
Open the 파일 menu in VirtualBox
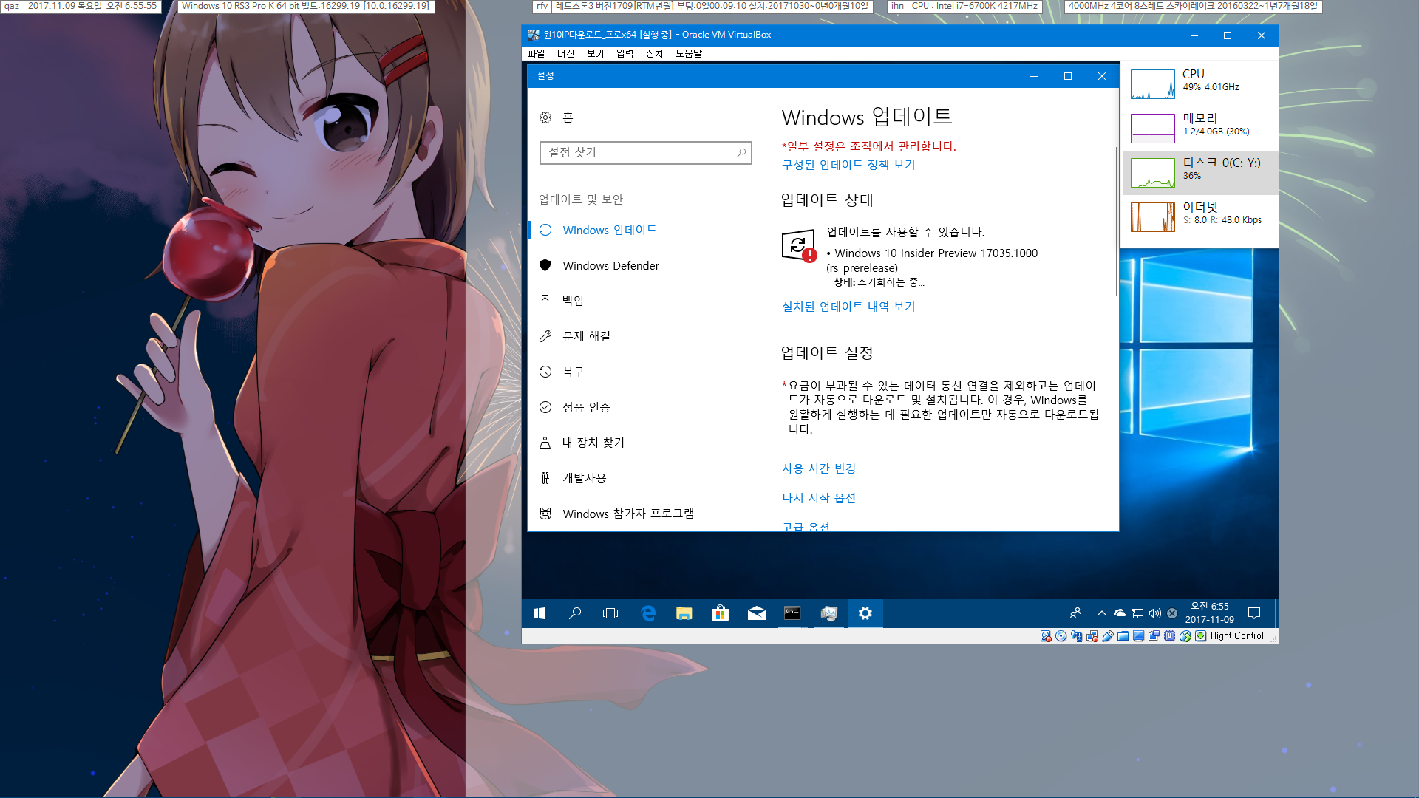[536, 53]
